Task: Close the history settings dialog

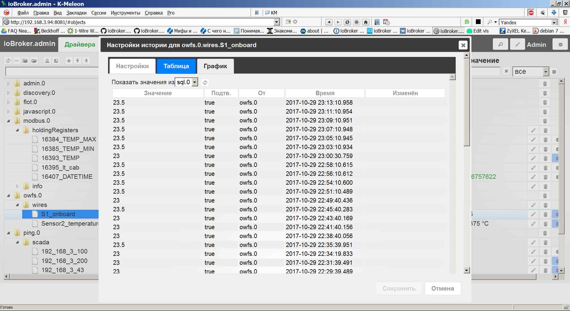Action: click(x=463, y=45)
